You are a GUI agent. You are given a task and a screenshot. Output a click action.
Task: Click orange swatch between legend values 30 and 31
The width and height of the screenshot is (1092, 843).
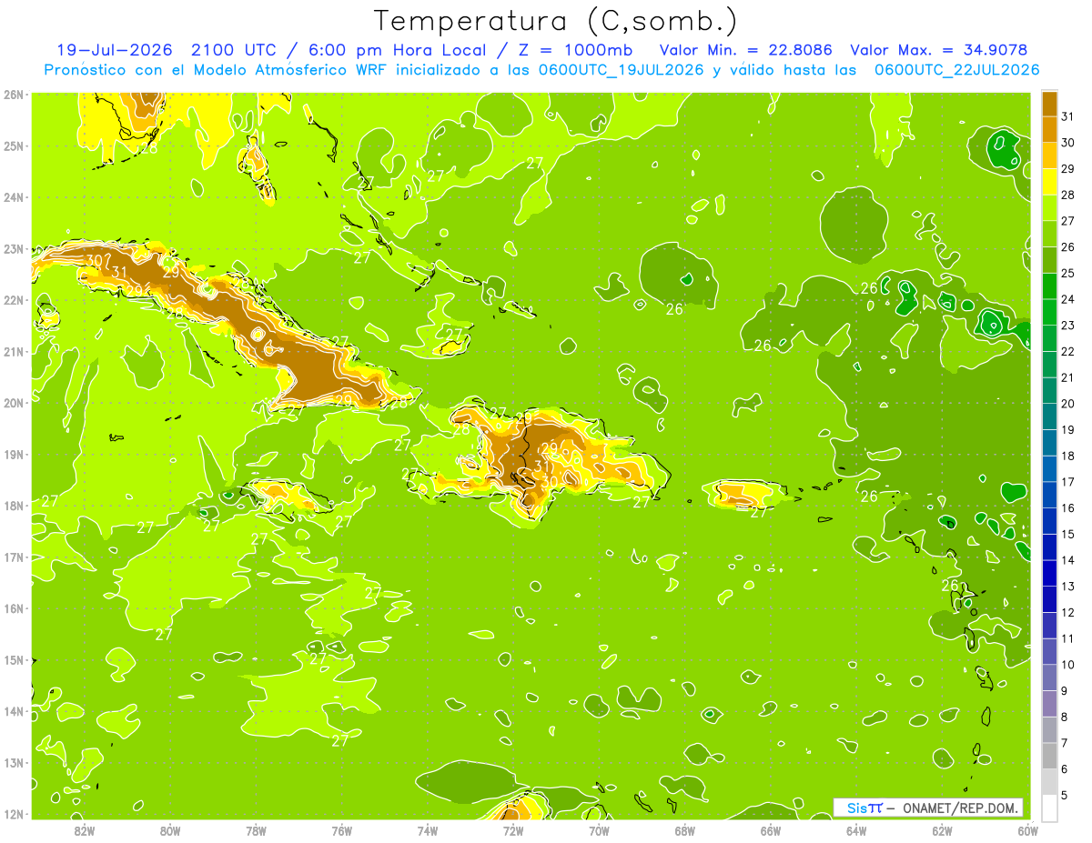(x=1049, y=129)
